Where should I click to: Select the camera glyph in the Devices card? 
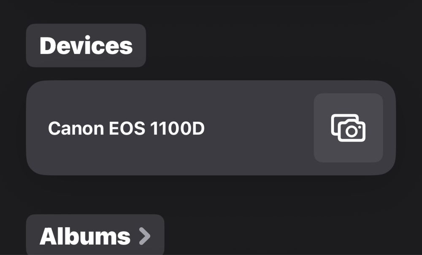coord(348,128)
